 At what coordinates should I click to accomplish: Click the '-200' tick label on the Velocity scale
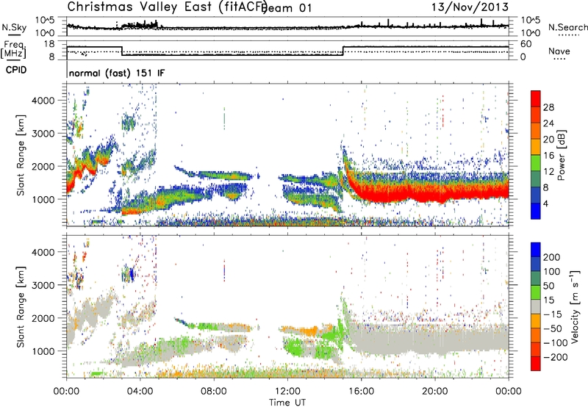click(x=556, y=357)
